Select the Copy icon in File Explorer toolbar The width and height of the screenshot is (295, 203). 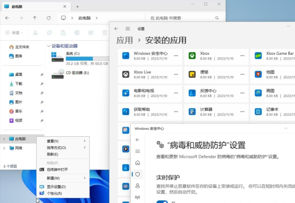(49, 32)
